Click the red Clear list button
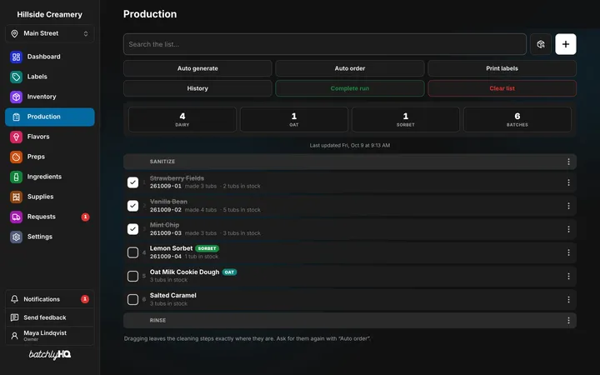Screen dimensions: 600x375 pos(502,88)
